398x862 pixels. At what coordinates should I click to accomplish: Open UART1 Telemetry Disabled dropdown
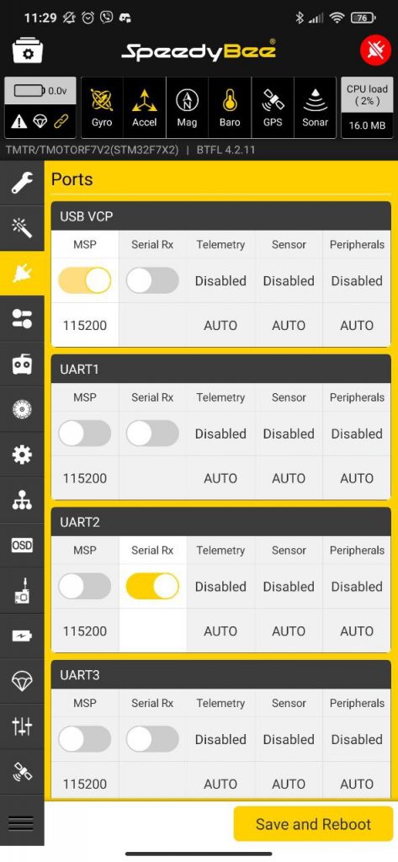(220, 434)
